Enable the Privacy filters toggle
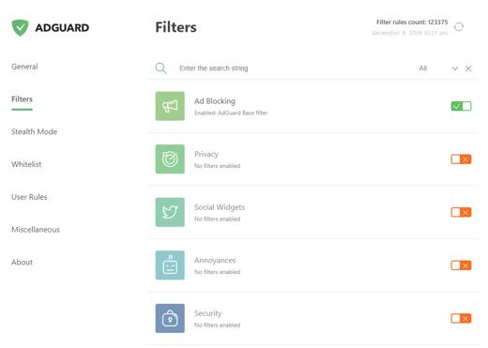488x348 pixels. [461, 159]
